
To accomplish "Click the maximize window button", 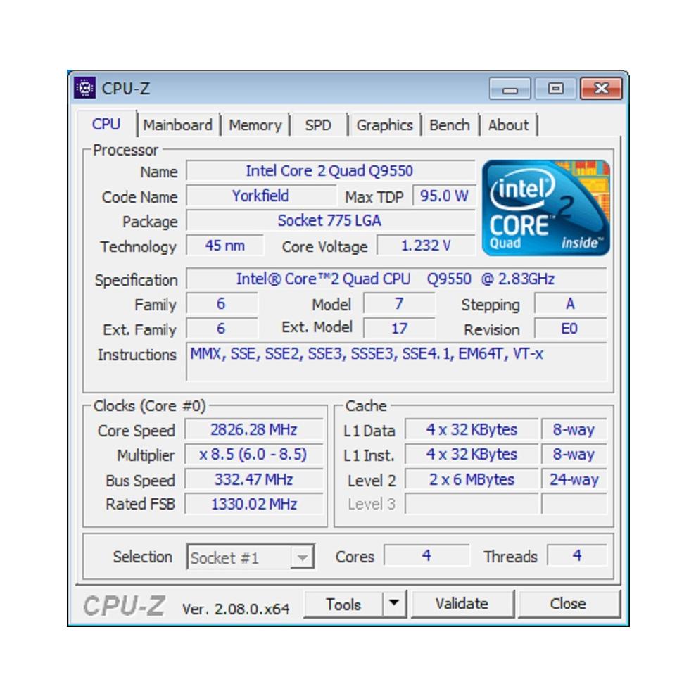I will point(555,89).
